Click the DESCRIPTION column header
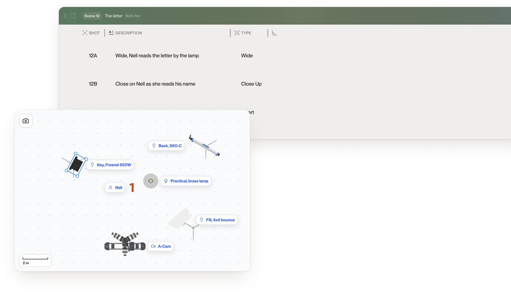The width and height of the screenshot is (511, 294). pos(125,33)
